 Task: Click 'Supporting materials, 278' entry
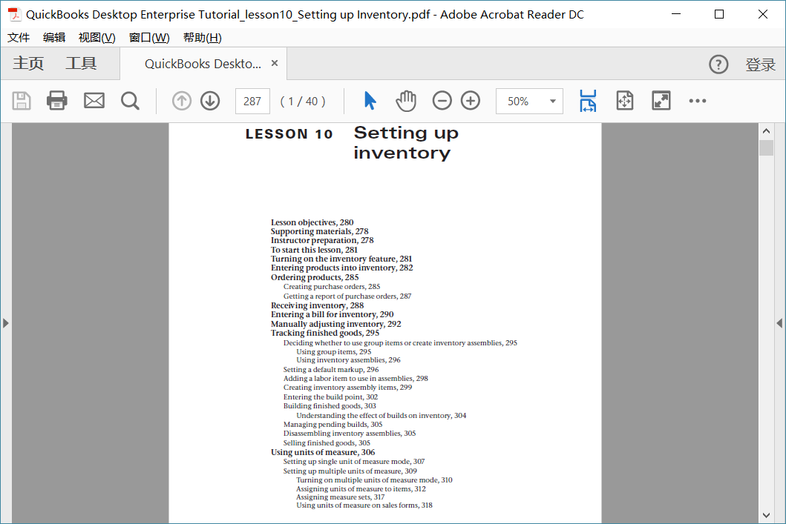(319, 231)
